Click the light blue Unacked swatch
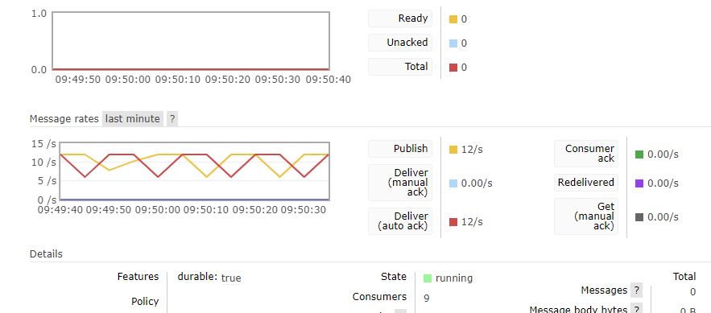Viewport: 711px width, 313px height. pyautogui.click(x=453, y=43)
